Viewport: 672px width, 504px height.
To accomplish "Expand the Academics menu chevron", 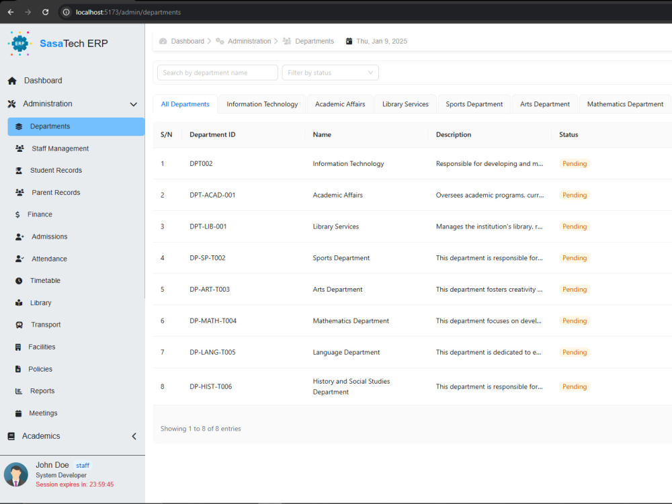I will 134,436.
